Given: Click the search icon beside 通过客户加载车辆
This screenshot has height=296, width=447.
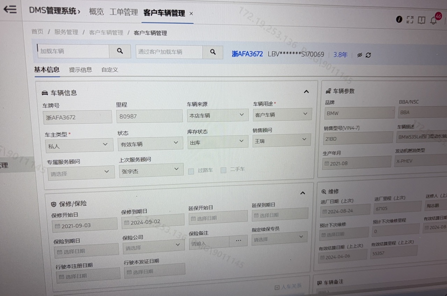Looking at the screenshot, I should pos(213,52).
